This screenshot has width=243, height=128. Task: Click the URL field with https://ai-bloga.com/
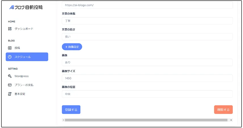pyautogui.click(x=147, y=5)
